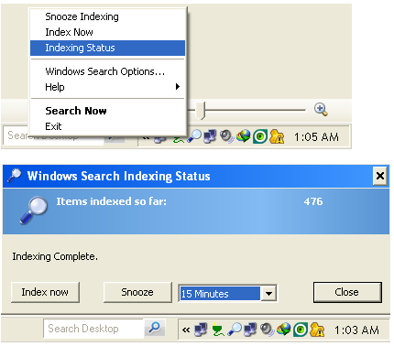Open Windows Search magnifier in 1:03 AM tray
This screenshot has width=394, height=346.
click(x=235, y=330)
